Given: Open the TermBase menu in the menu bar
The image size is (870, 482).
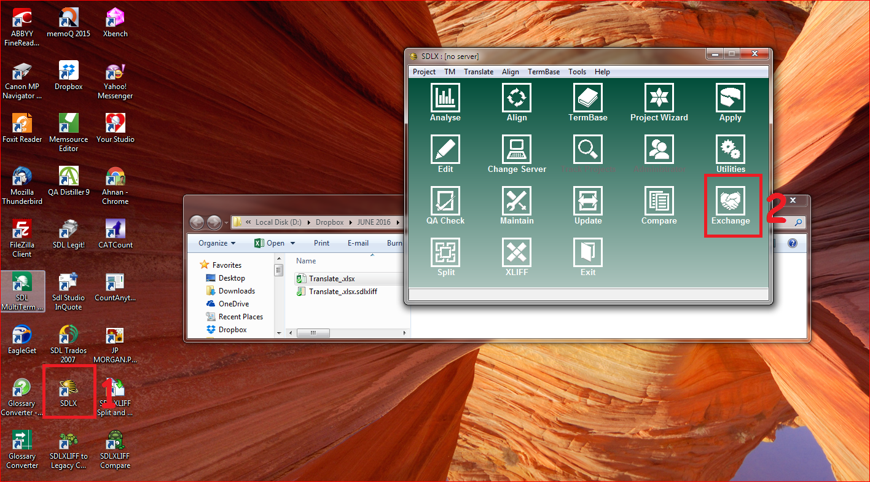Looking at the screenshot, I should tap(544, 72).
